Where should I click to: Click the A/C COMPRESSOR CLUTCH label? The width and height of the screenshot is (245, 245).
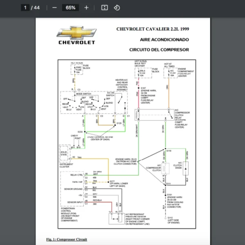pyautogui.click(x=154, y=168)
